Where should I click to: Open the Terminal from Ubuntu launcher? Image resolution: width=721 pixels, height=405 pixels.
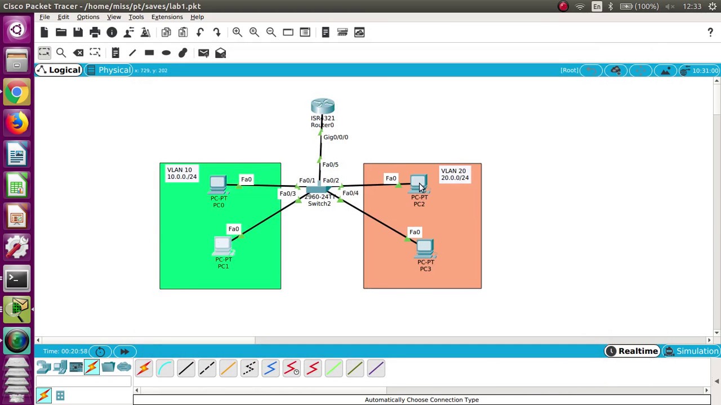(x=17, y=278)
